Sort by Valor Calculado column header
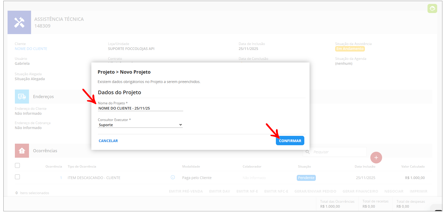Screen dimensions: 445x216 coord(413,167)
